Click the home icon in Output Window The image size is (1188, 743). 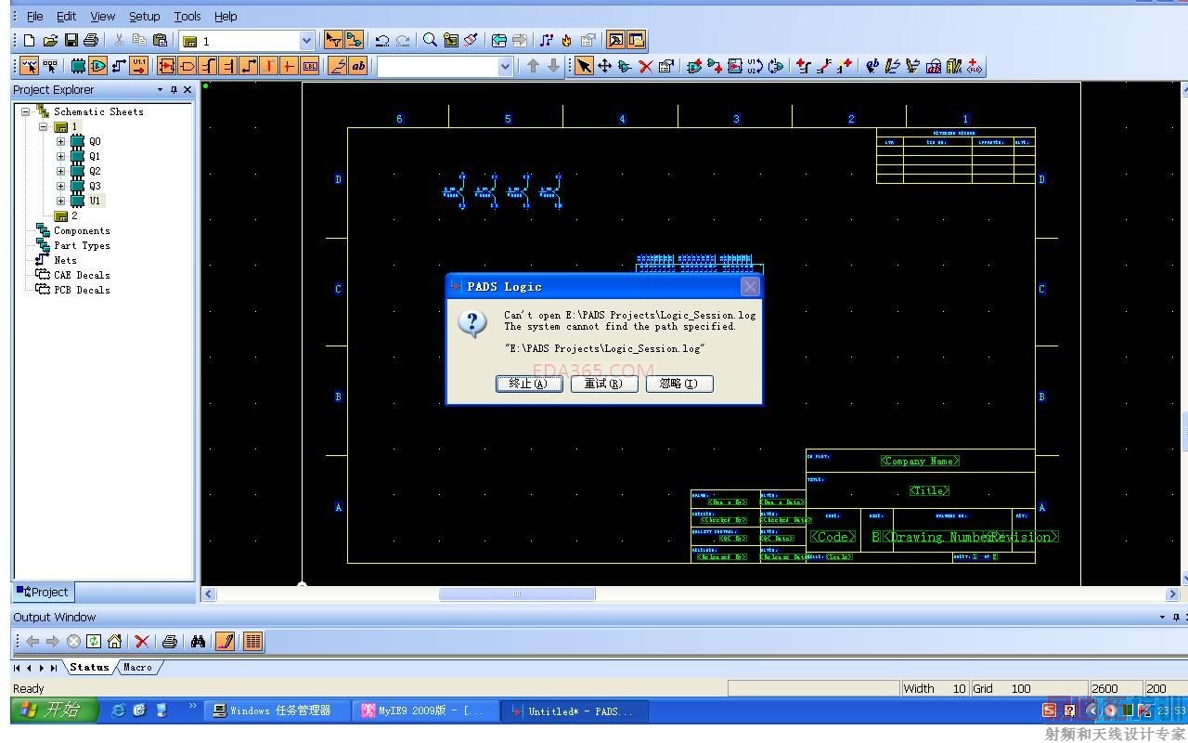click(x=114, y=641)
